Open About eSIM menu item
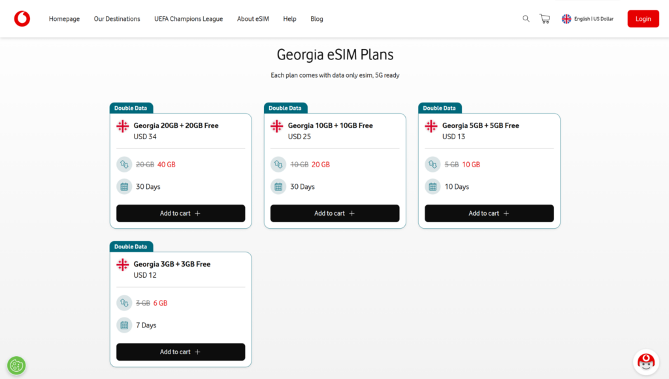 [x=253, y=19]
